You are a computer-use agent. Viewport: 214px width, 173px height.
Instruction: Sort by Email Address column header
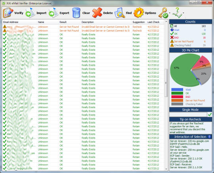pos(11,22)
